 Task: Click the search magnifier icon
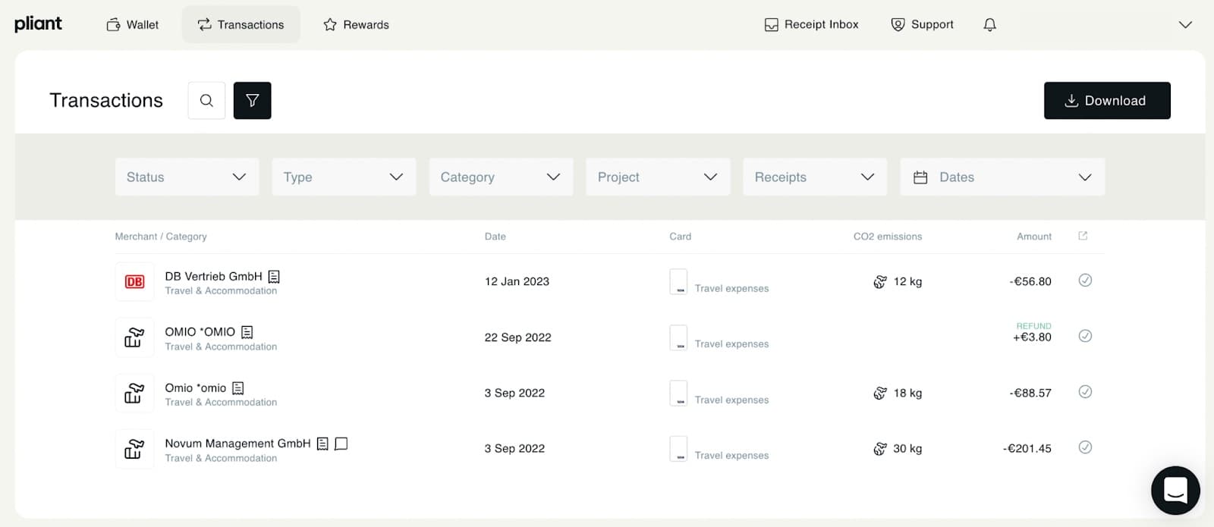tap(206, 101)
